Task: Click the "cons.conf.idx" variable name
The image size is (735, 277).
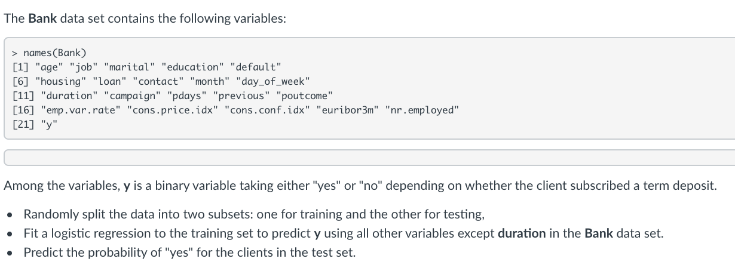Action: pyautogui.click(x=267, y=110)
